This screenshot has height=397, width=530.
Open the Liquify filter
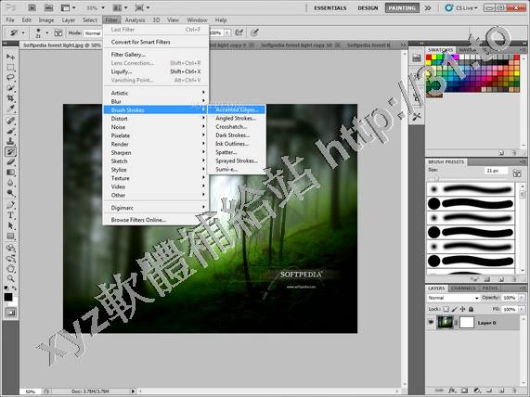click(x=156, y=71)
